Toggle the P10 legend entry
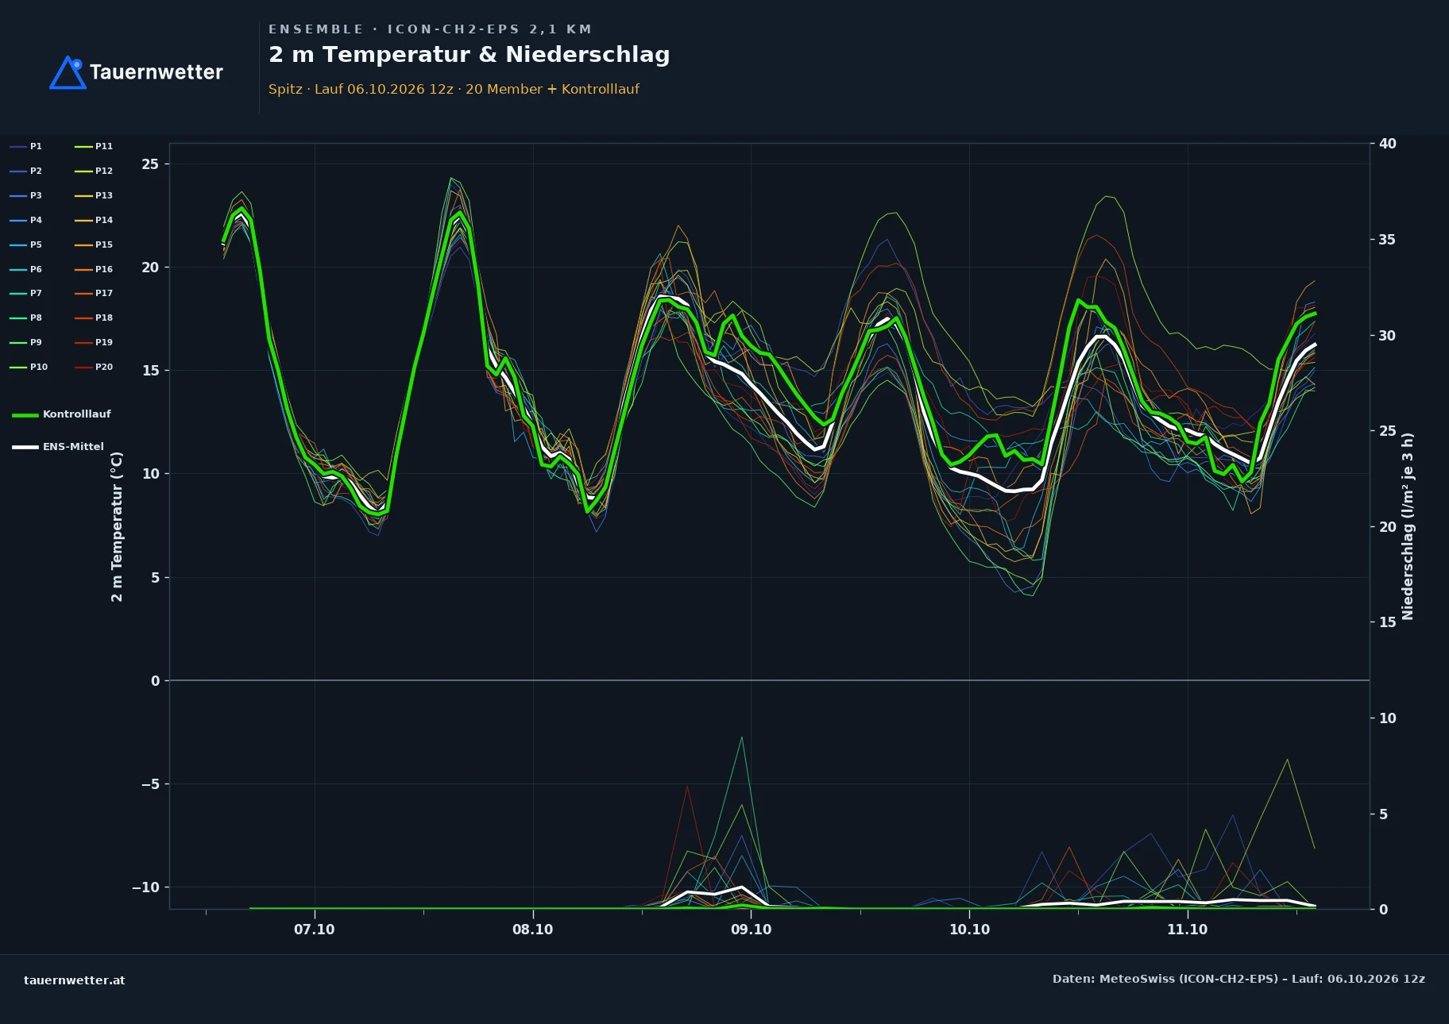1449x1024 pixels. [29, 367]
